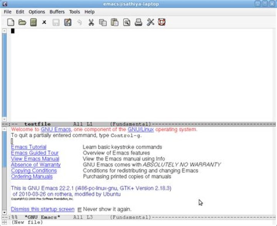Start a search with the magnifier icon
Image resolution: width=277 pixels, height=226 pixels.
(127, 22)
